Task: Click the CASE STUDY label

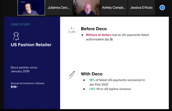Action: click(x=20, y=24)
